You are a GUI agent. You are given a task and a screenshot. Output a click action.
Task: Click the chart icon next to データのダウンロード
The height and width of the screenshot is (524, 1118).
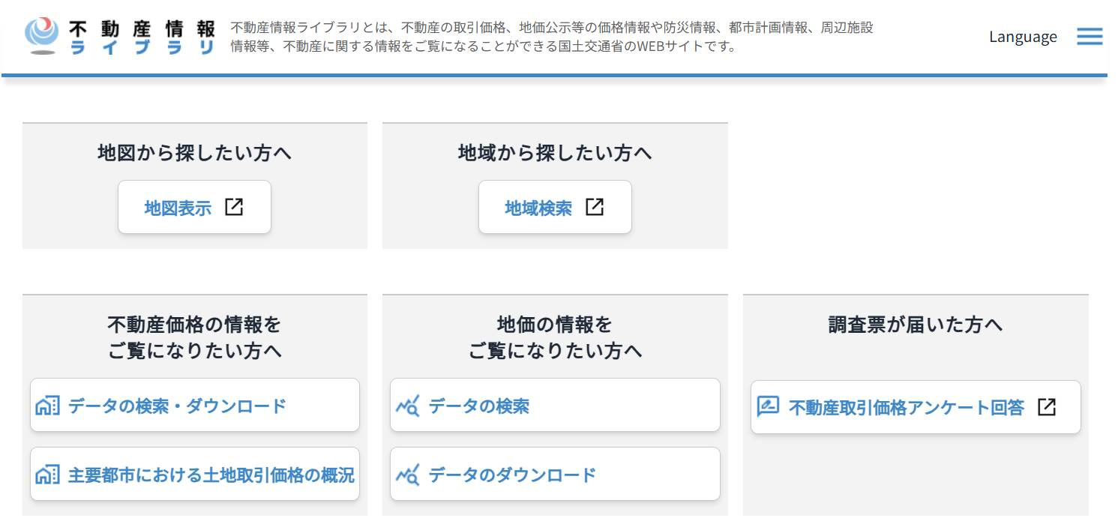[x=409, y=474]
